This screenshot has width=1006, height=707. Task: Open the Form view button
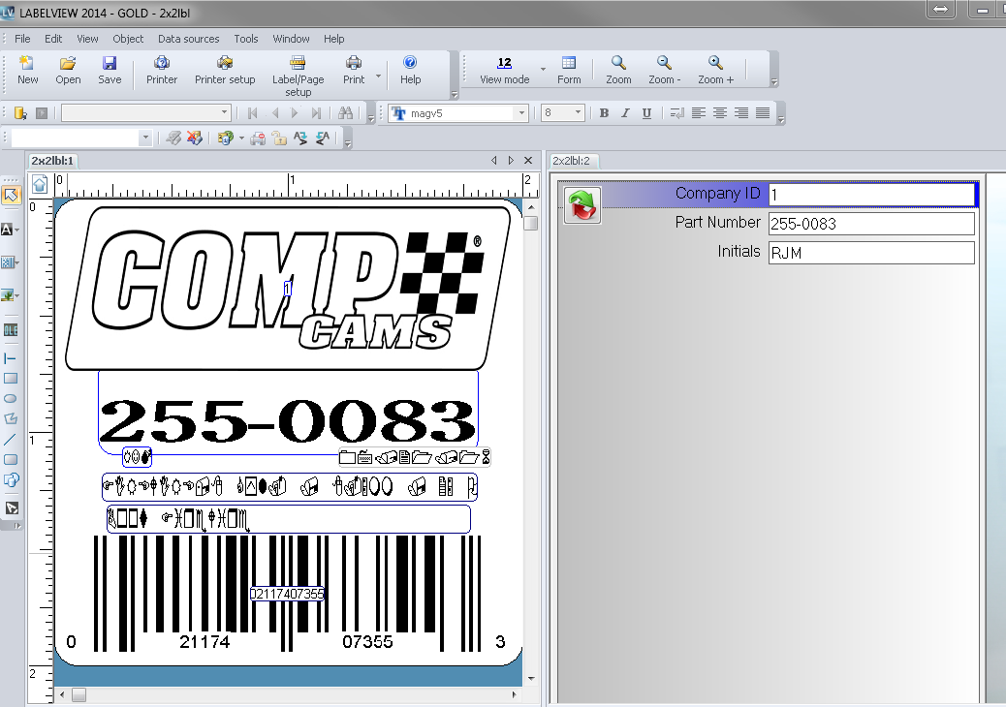pyautogui.click(x=569, y=70)
